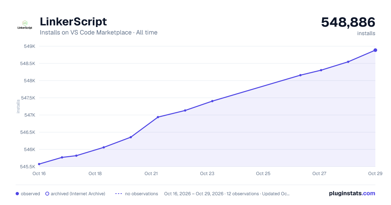Click the 'no observations' legend label
Screen dimensions: 391x205
tap(141, 194)
